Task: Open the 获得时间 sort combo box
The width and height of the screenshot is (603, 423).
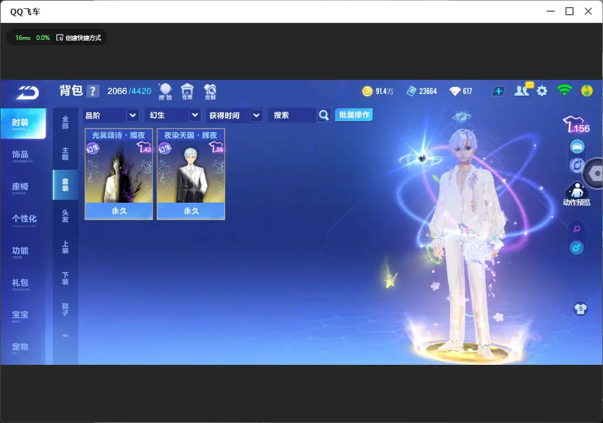Action: pos(235,115)
